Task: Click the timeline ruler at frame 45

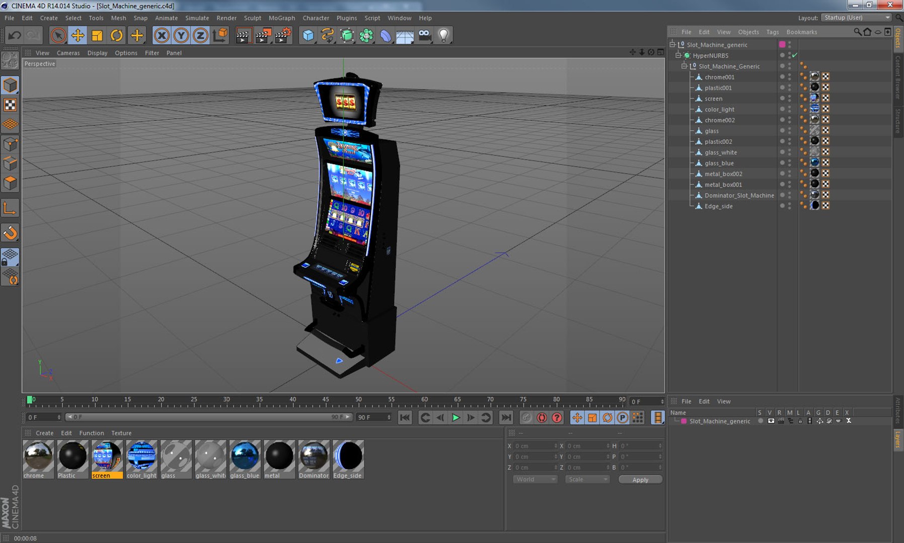Action: (326, 401)
